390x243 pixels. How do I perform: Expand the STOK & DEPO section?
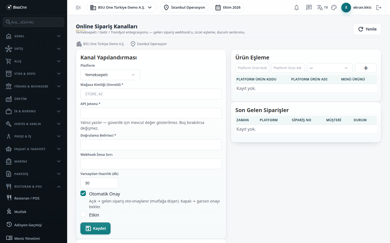(34, 74)
